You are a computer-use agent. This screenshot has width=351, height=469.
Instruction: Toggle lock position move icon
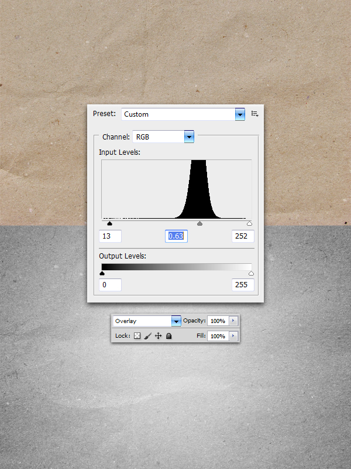pyautogui.click(x=158, y=336)
